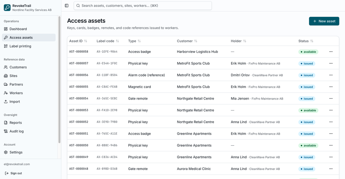Click the Label printing QR icon
Viewport: 345px width, 179px height.
(6, 46)
